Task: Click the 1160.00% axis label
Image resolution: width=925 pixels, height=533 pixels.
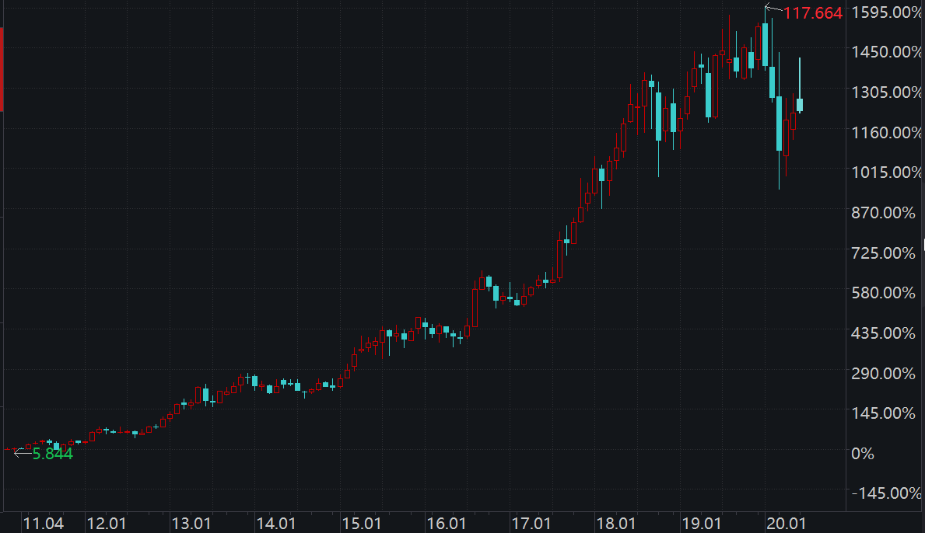Action: (886, 133)
